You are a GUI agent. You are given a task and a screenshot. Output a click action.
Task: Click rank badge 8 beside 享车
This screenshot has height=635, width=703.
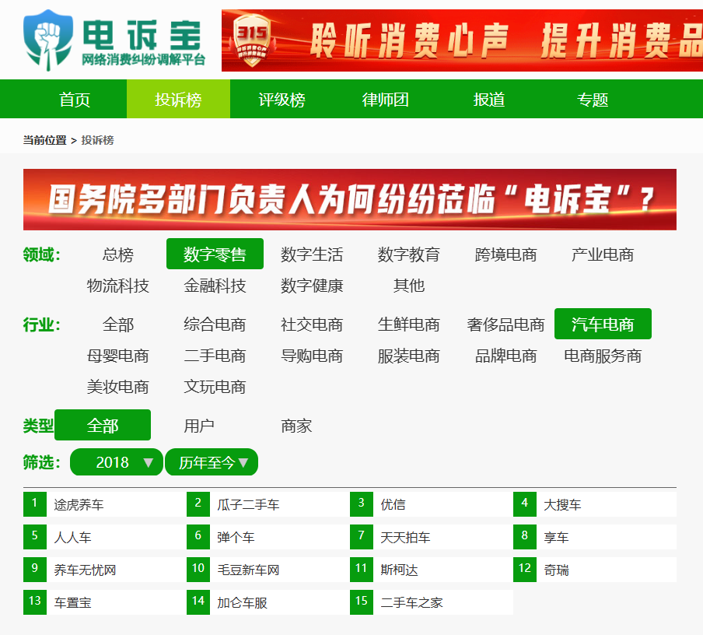click(x=525, y=536)
